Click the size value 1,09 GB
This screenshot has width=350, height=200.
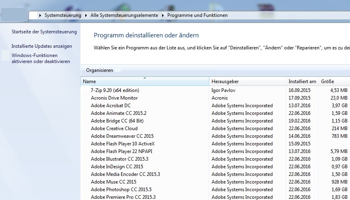(x=339, y=159)
